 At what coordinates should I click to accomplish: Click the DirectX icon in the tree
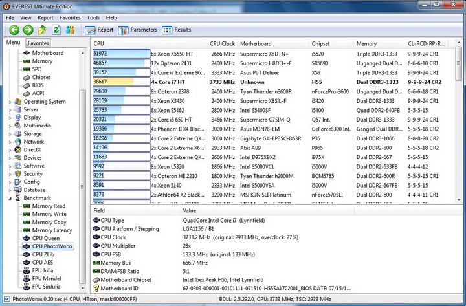[x=18, y=149]
